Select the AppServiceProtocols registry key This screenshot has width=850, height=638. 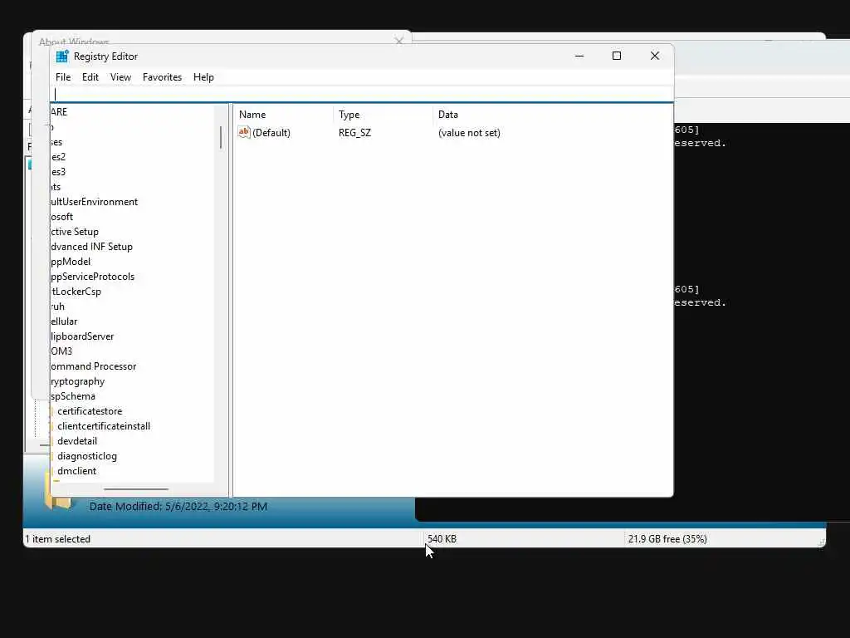[93, 277]
